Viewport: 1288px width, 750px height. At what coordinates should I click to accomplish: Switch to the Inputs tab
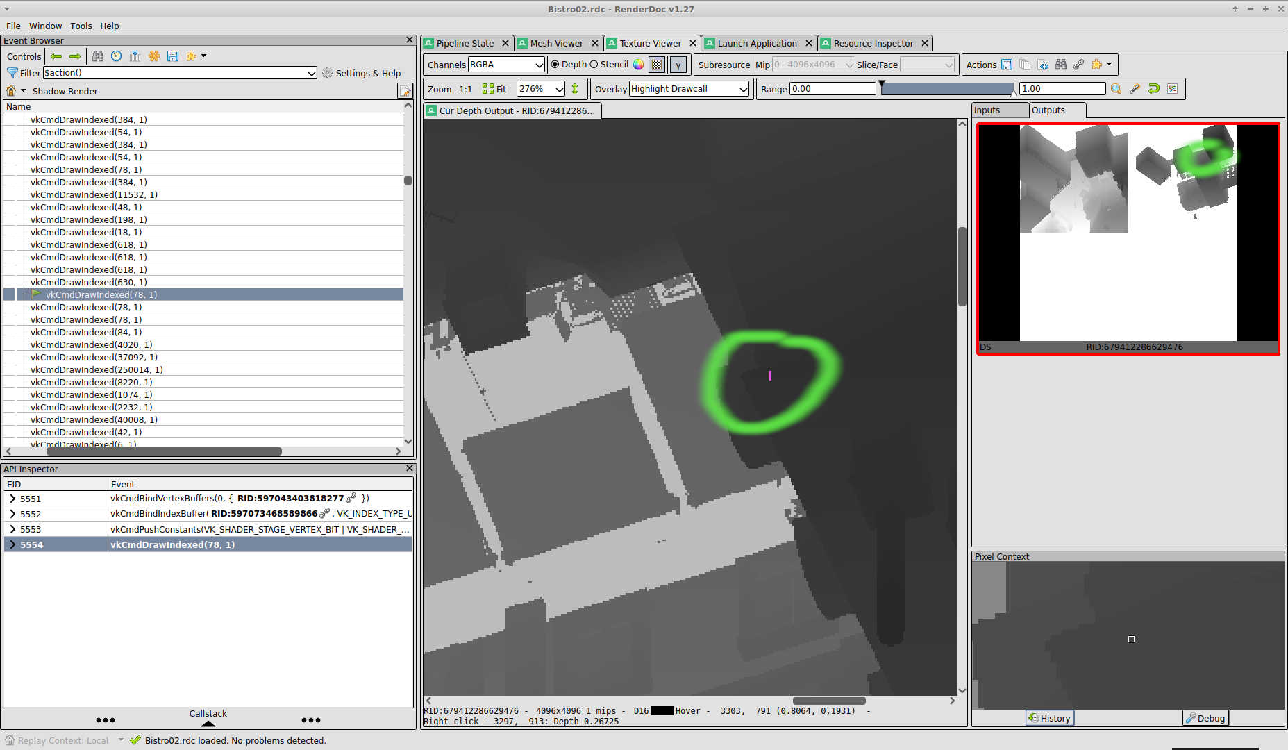point(985,110)
